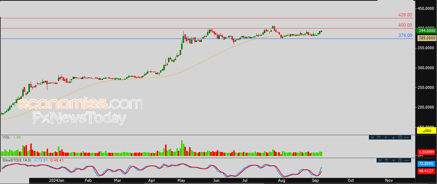
Task: Click the Nov date label
Action: (x=389, y=181)
